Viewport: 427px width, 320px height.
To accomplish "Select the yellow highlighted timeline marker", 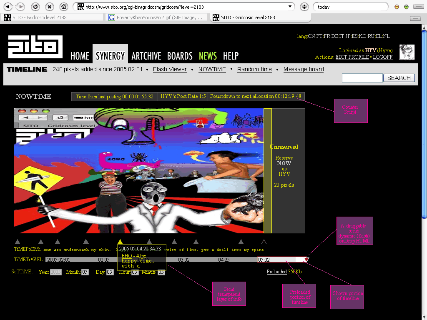I will pyautogui.click(x=120, y=242).
